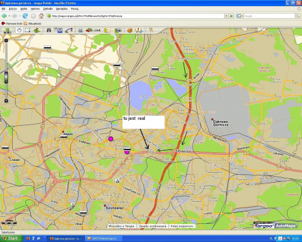This screenshot has width=302, height=242.
Task: Click the stop loading button
Action: point(33,16)
